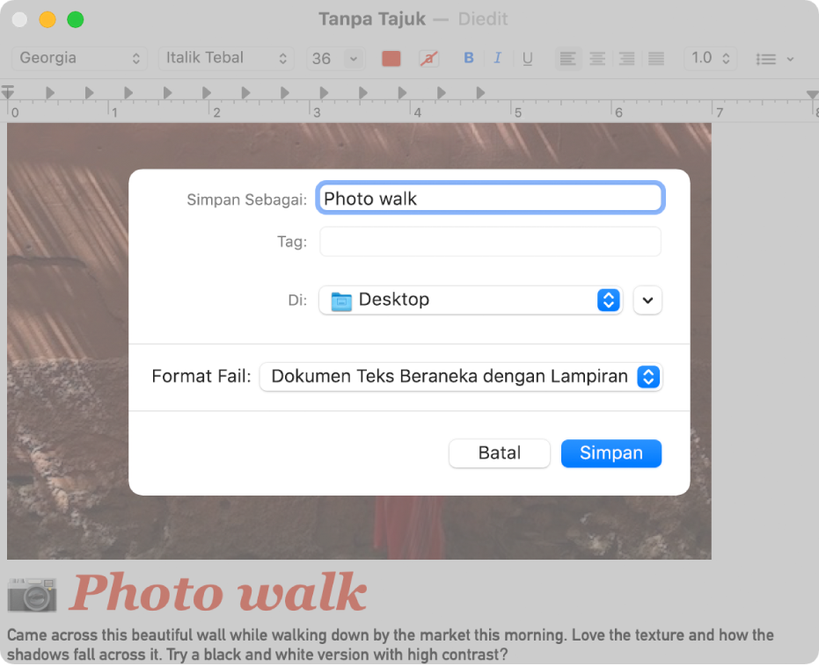
Task: Click the camera emoji in document
Action: point(32,594)
